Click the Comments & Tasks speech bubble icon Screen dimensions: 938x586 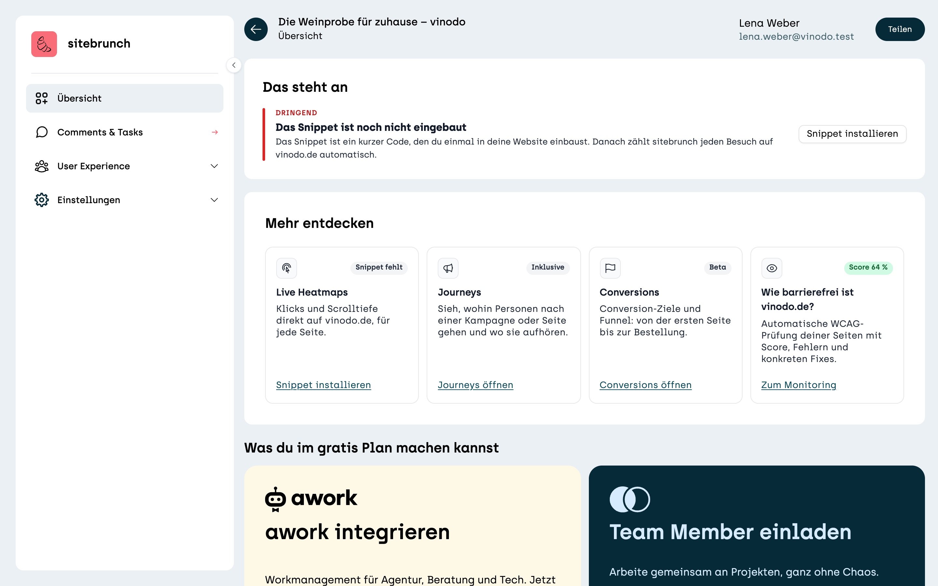tap(41, 132)
